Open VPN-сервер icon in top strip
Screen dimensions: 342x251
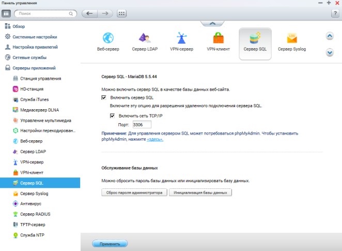coord(182,42)
